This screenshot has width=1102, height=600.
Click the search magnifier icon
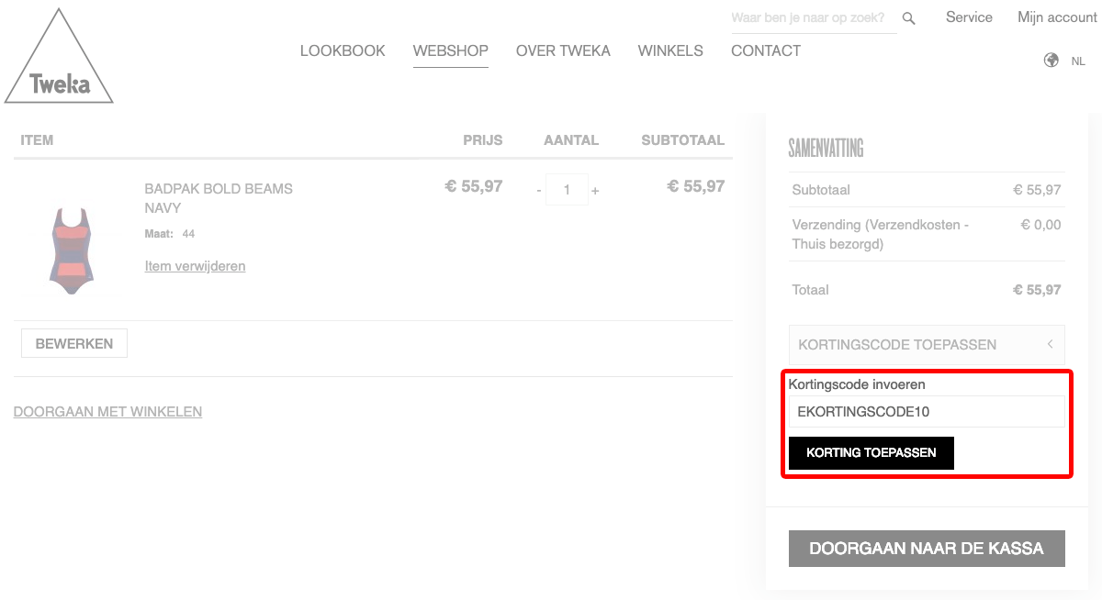click(x=908, y=18)
